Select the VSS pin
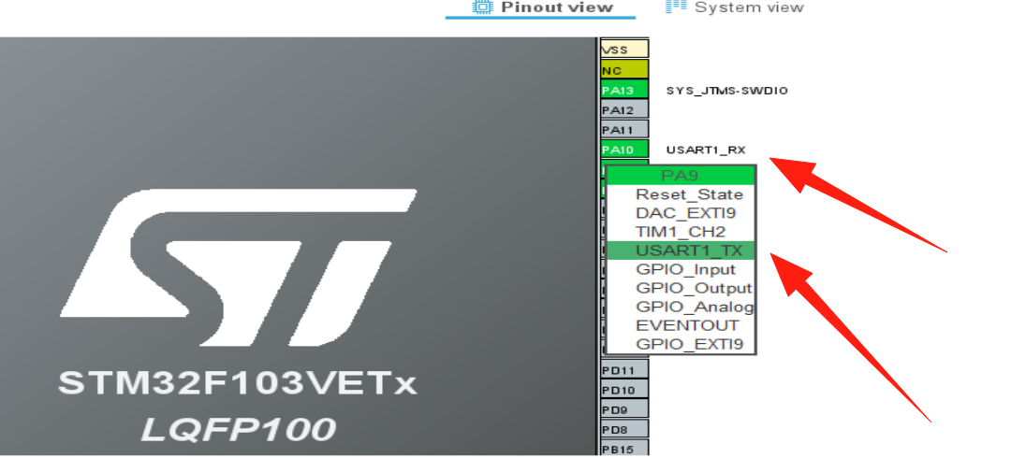Image resolution: width=1011 pixels, height=458 pixels. (x=624, y=50)
